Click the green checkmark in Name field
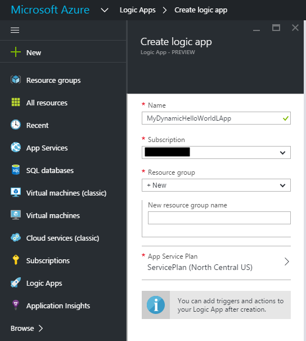306x341 pixels. coord(286,118)
